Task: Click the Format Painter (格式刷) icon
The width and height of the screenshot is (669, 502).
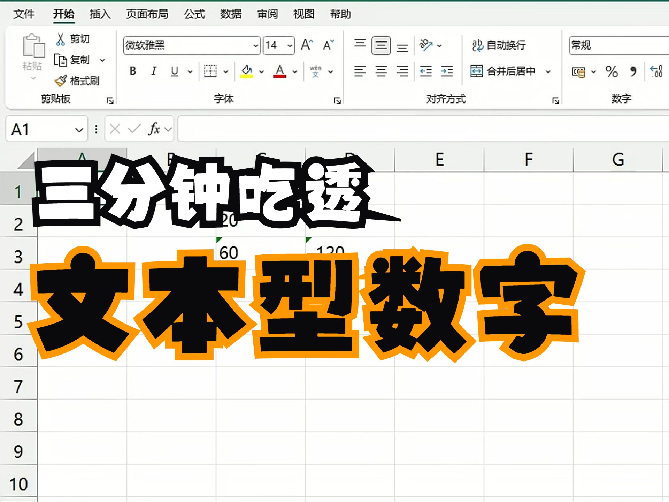Action: [x=60, y=81]
